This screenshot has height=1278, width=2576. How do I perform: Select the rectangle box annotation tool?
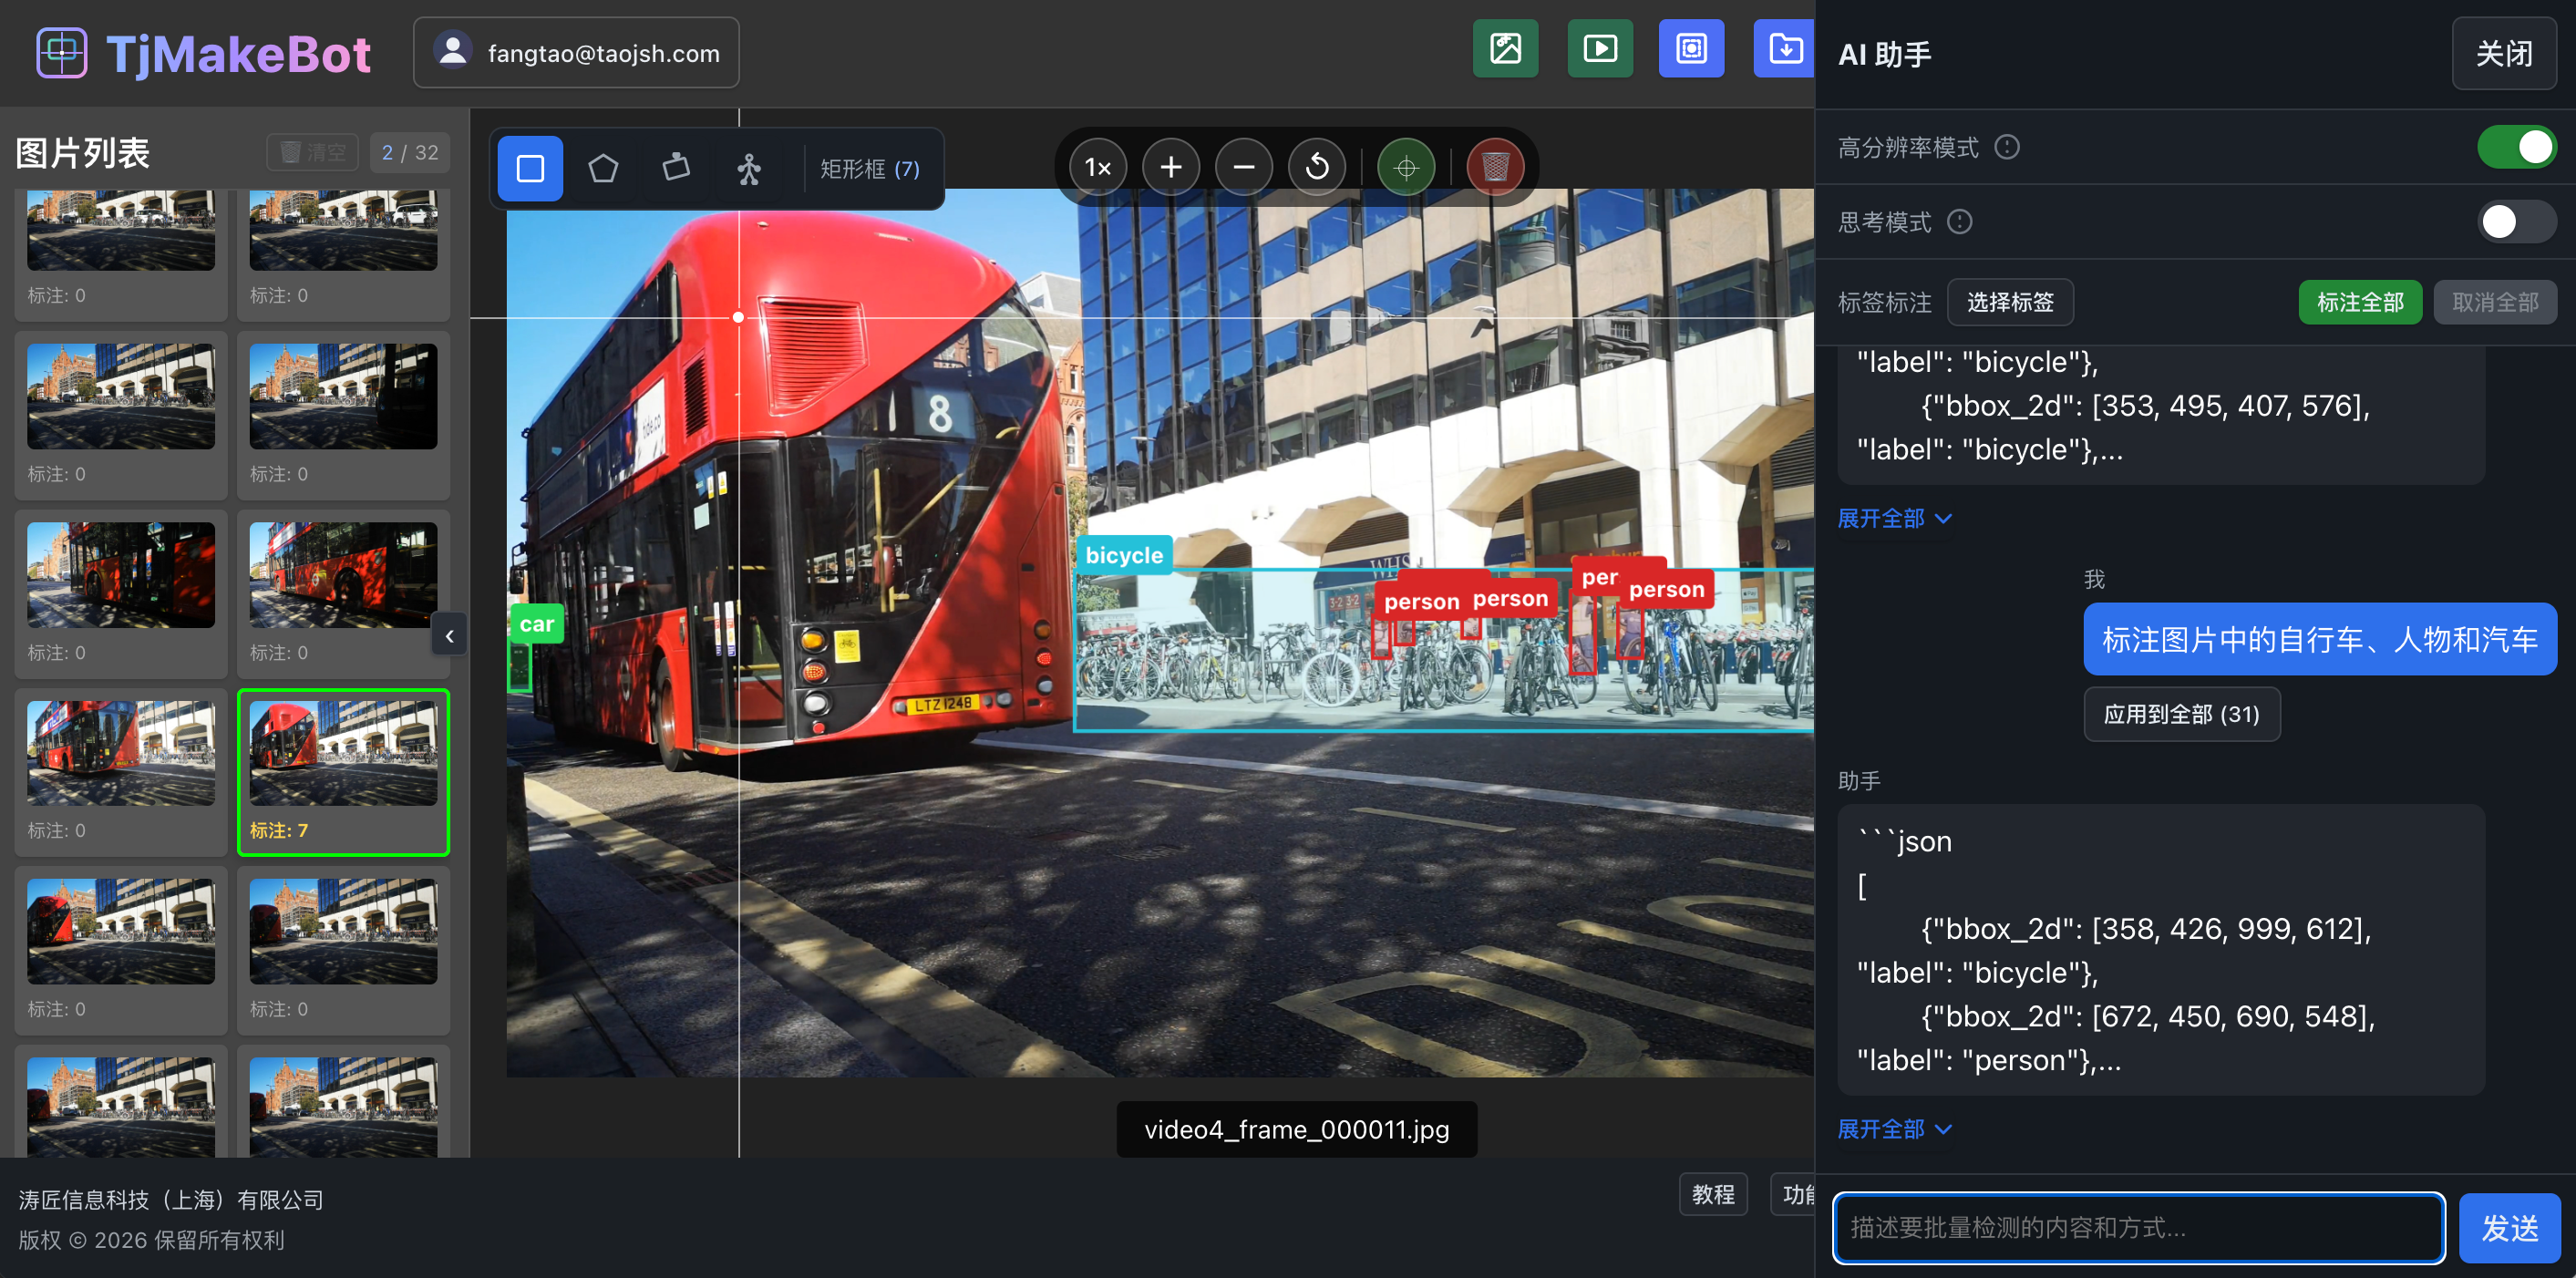(530, 168)
